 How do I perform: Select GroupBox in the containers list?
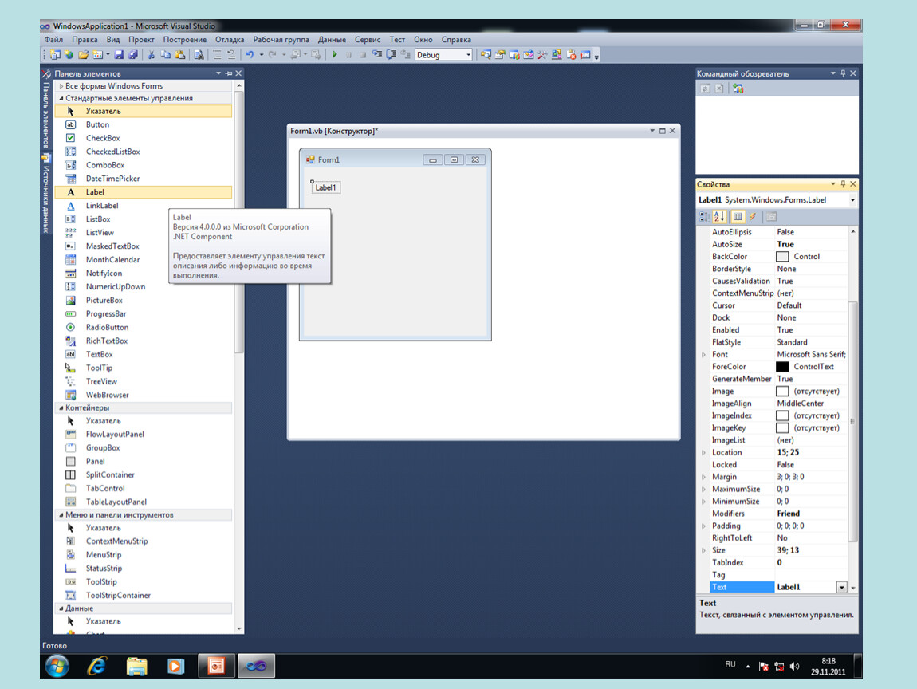[x=144, y=447]
